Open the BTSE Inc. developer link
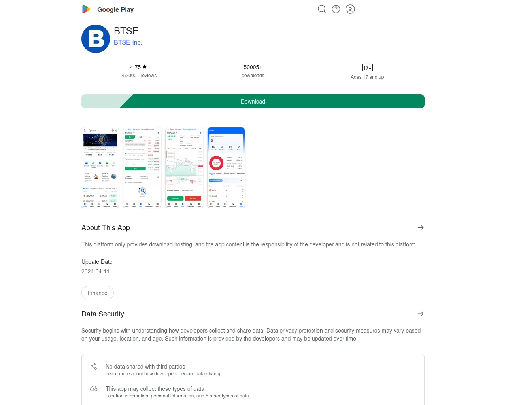The width and height of the screenshot is (506, 405). pyautogui.click(x=128, y=42)
